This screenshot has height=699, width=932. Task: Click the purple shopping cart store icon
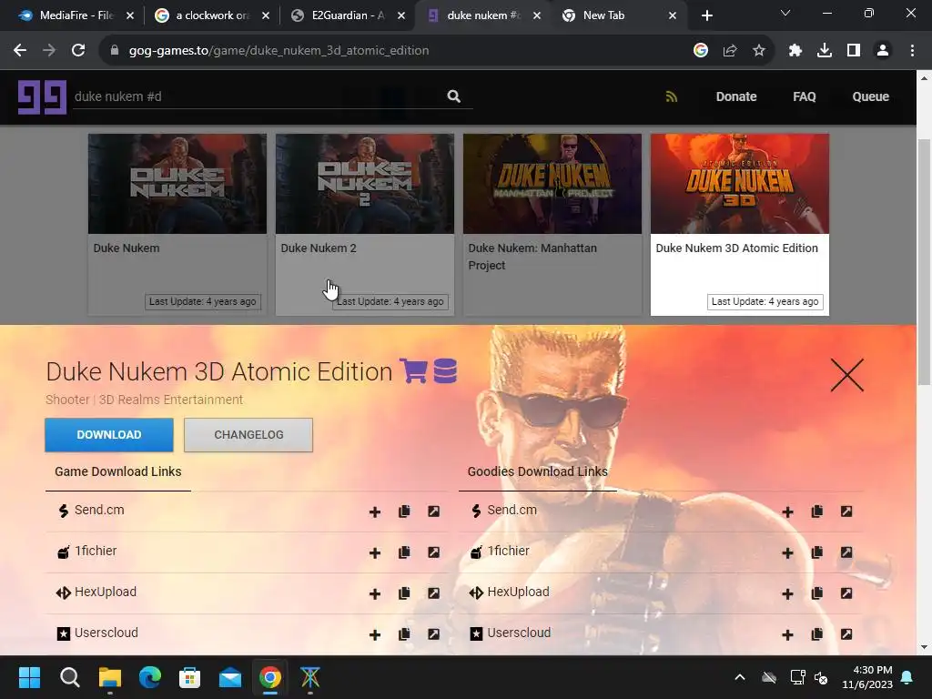pyautogui.click(x=413, y=371)
